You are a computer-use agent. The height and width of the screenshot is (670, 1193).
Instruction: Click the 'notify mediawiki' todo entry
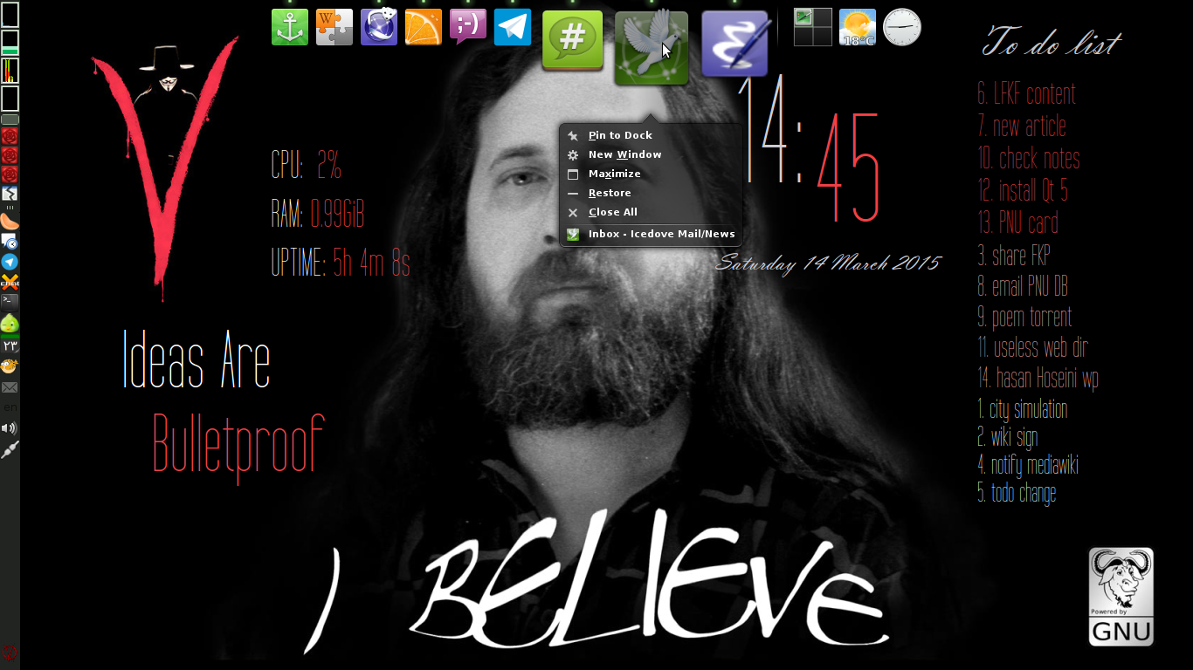coord(1028,465)
